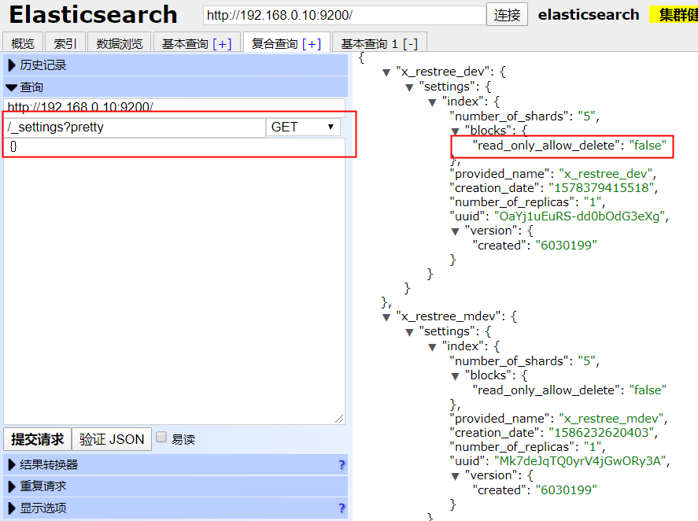Add a new 复合查询 tab via [+]
The image size is (698, 521).
click(312, 43)
